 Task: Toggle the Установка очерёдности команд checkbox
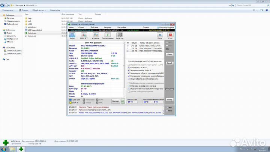[x=129, y=86]
